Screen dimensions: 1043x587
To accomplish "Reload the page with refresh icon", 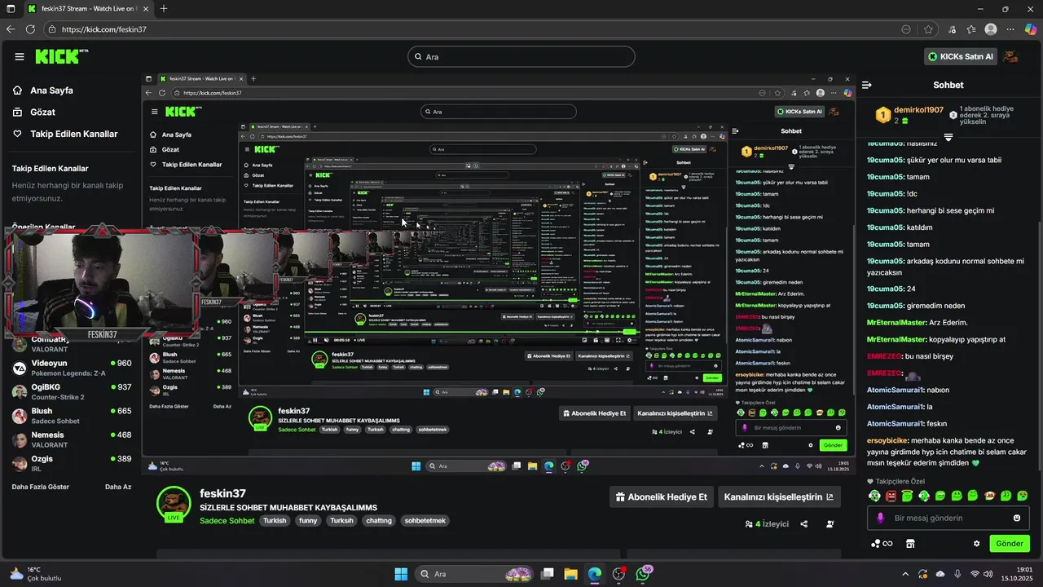I will [30, 29].
